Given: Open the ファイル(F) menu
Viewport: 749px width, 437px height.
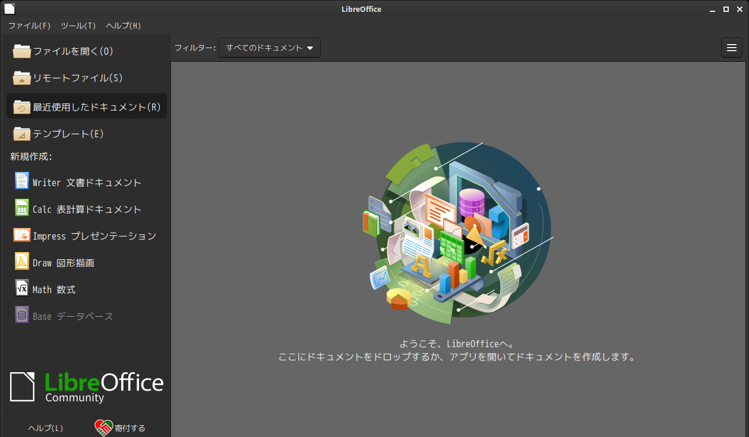Looking at the screenshot, I should coord(30,26).
